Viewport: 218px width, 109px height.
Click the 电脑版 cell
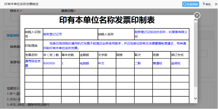tap(89, 63)
